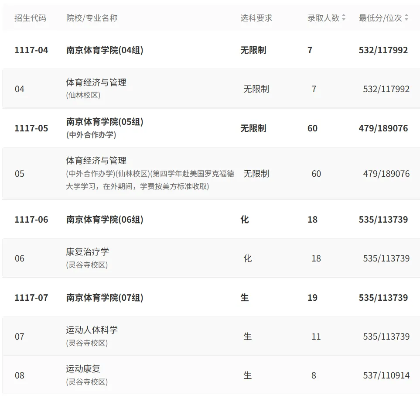Select score 535/113739 in the 1117-07 row
420x399 pixels.
[x=383, y=297]
